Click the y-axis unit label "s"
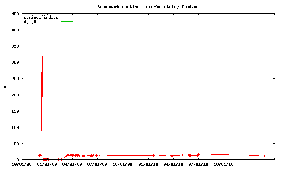Image resolution: width=282 pixels, height=169 pixels. click(x=5, y=87)
